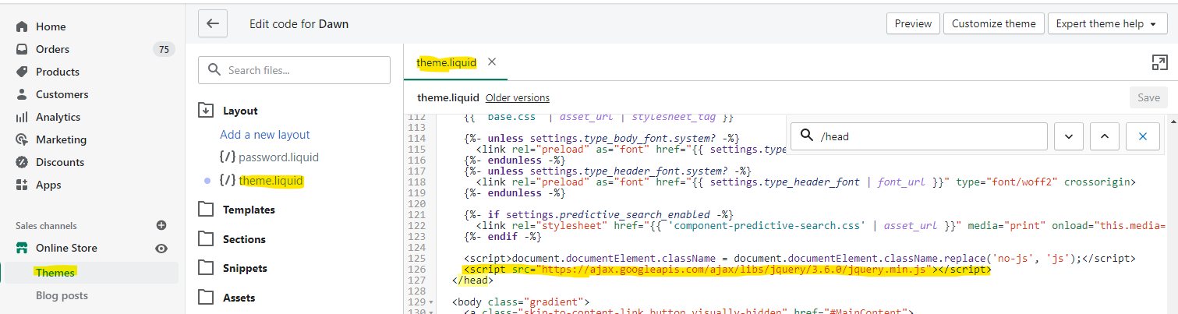This screenshot has width=1178, height=314.
Task: Jump to next search match arrow
Action: coord(1068,136)
